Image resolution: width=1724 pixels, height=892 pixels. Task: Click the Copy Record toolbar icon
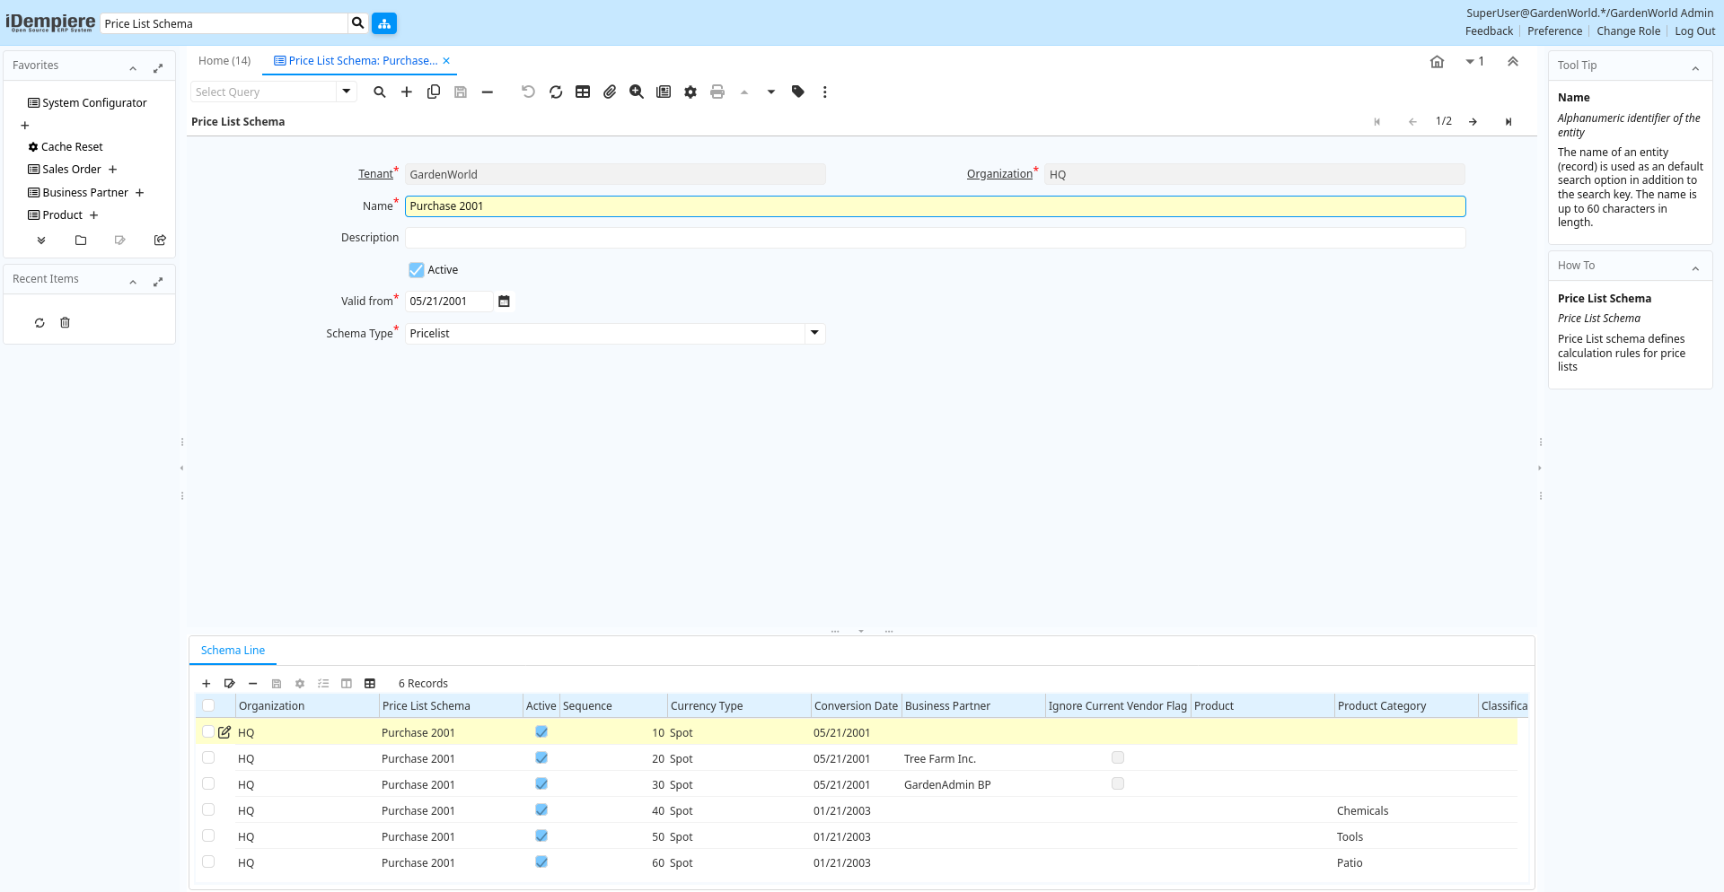click(x=434, y=92)
